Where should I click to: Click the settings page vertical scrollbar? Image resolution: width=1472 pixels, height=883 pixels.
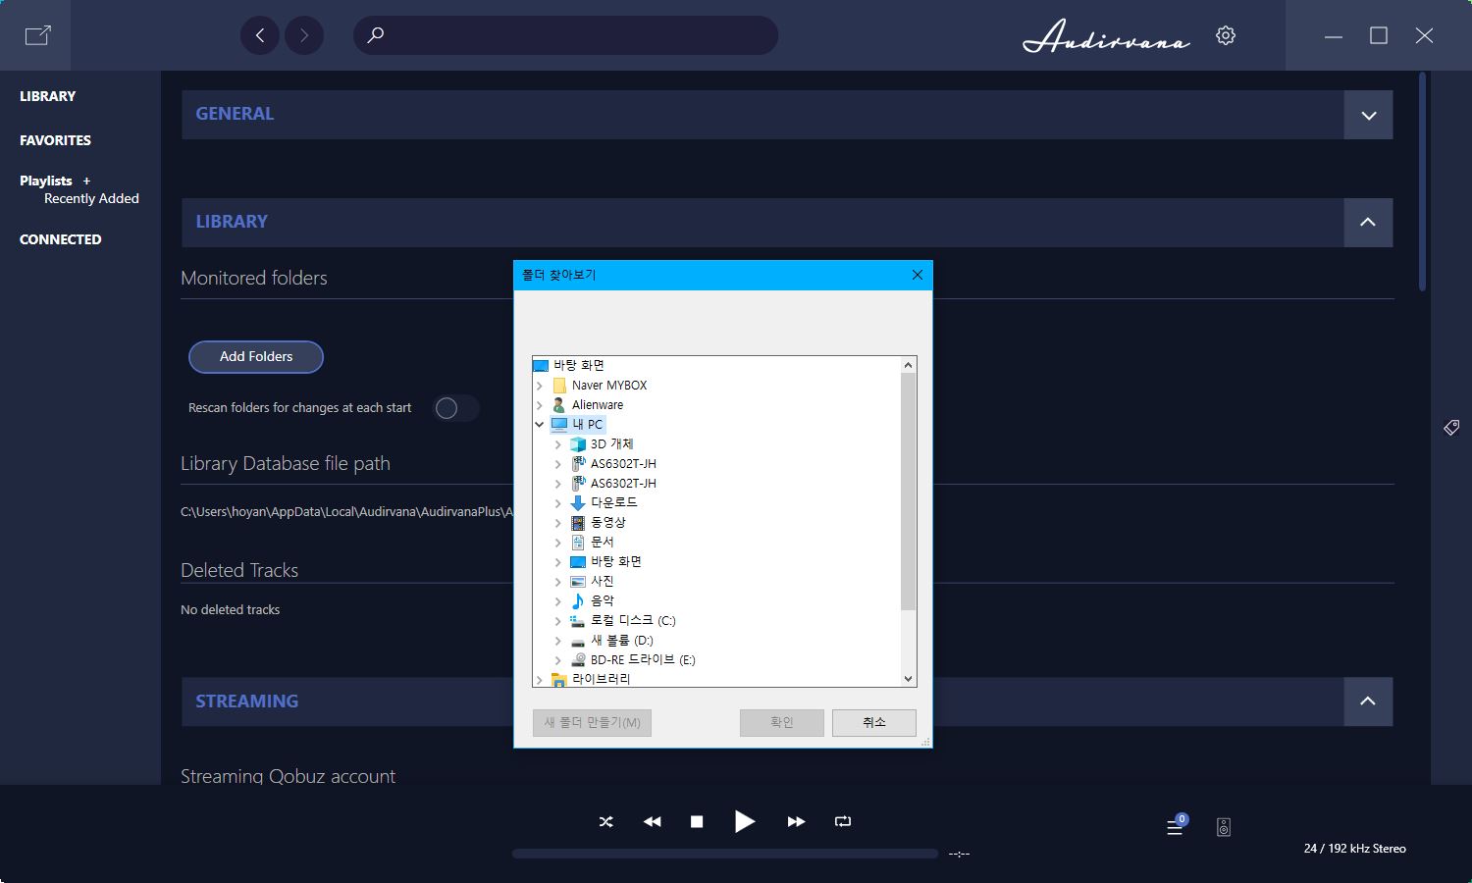tap(1423, 182)
